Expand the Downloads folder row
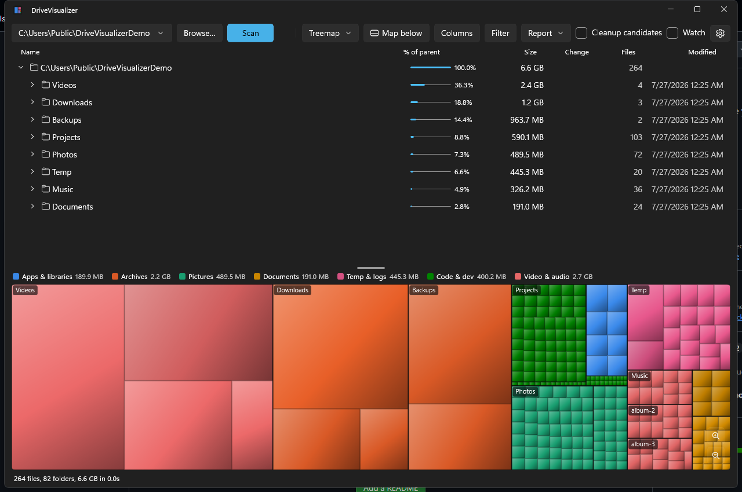 coord(32,102)
